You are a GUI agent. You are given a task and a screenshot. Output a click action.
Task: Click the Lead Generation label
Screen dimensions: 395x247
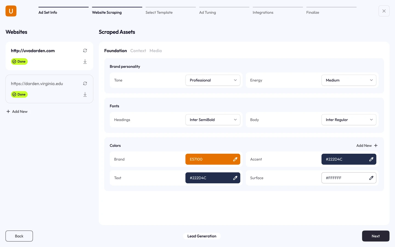(202, 236)
